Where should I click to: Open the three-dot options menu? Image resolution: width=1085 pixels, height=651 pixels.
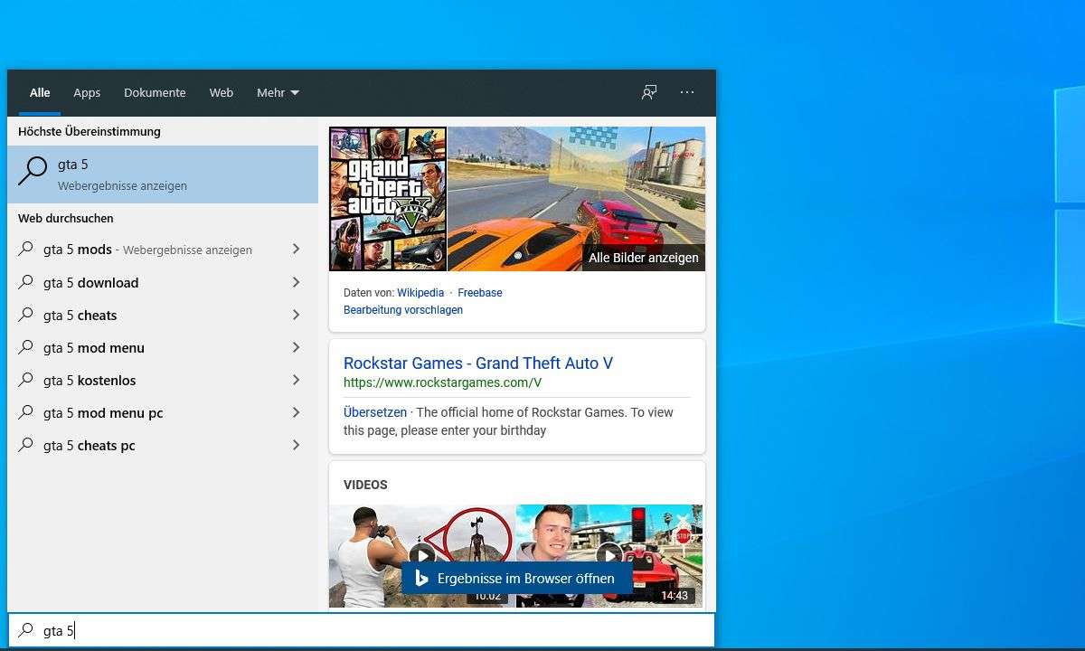pyautogui.click(x=687, y=92)
